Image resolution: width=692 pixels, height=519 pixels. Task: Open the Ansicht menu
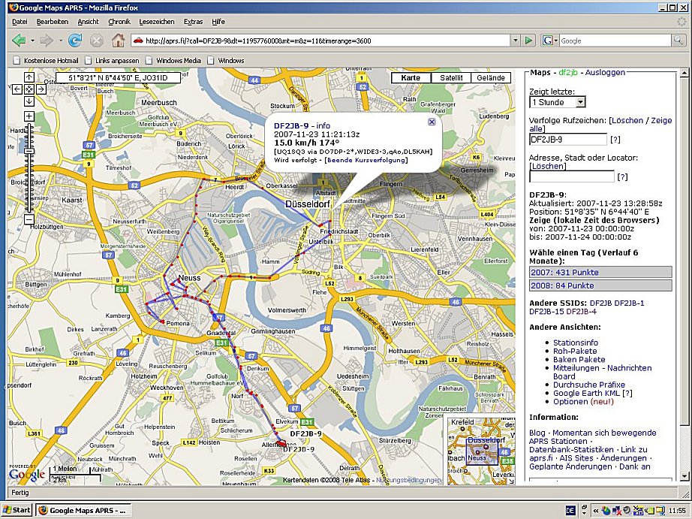89,22
